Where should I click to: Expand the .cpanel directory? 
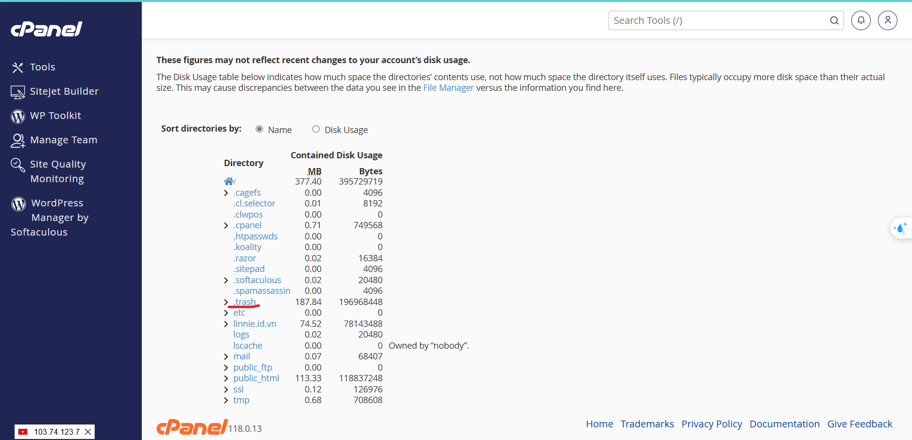click(x=226, y=226)
